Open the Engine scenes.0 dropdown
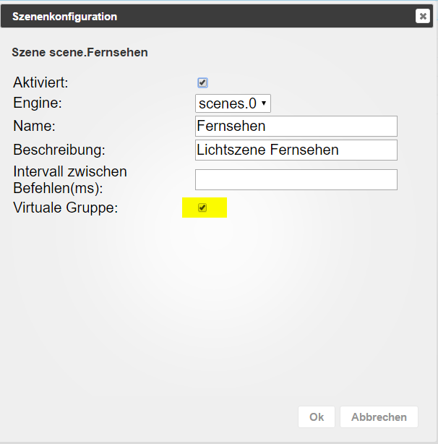The width and height of the screenshot is (438, 444). click(x=233, y=104)
